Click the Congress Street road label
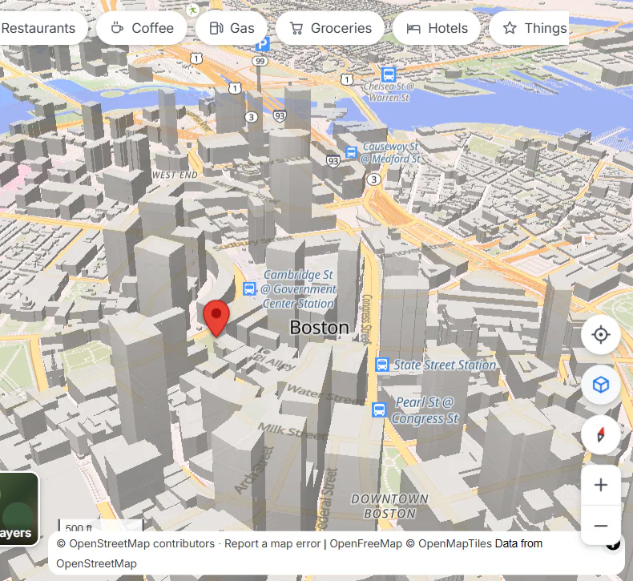The width and height of the screenshot is (633, 581). coord(366,319)
